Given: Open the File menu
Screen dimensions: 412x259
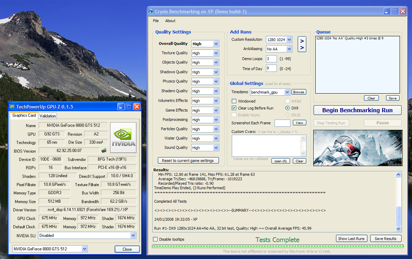Looking at the screenshot, I should pyautogui.click(x=156, y=21).
